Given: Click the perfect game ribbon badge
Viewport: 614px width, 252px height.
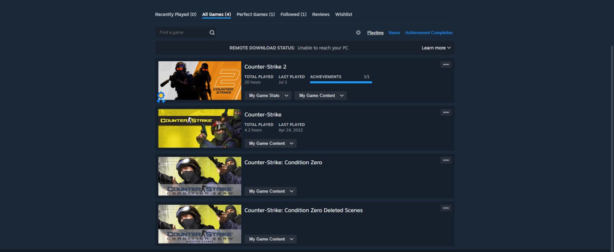Looking at the screenshot, I should (161, 97).
